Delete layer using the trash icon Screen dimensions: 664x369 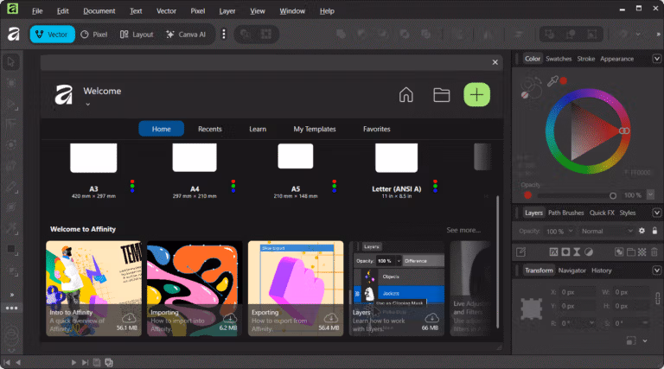click(654, 252)
